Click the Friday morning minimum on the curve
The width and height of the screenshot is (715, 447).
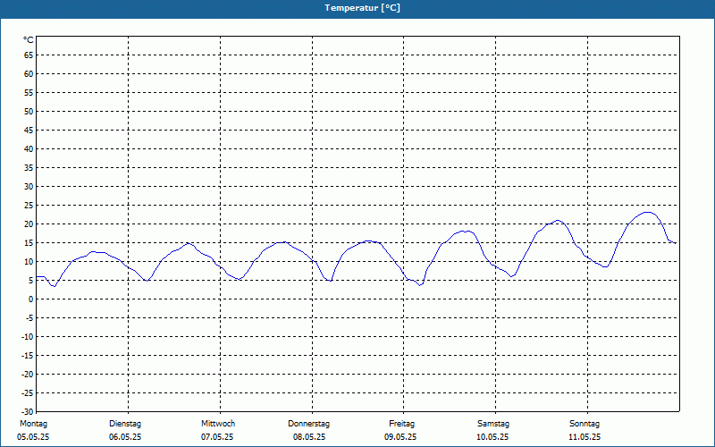click(420, 285)
